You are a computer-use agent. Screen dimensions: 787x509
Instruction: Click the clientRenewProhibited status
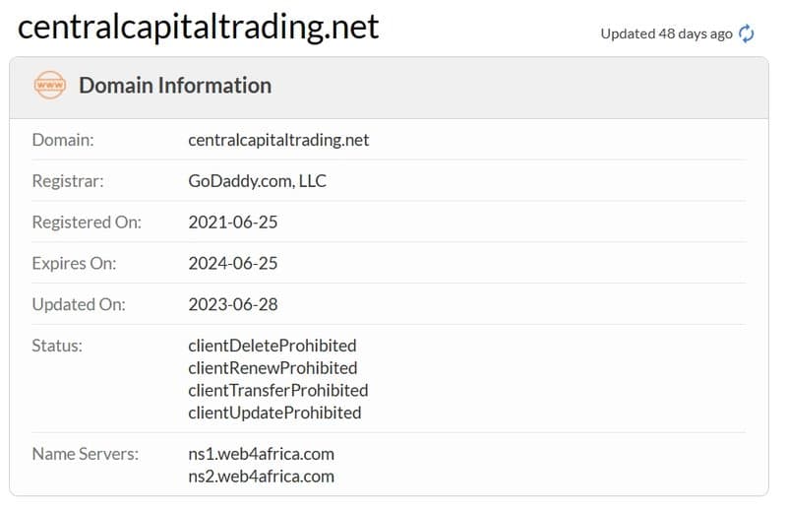273,368
